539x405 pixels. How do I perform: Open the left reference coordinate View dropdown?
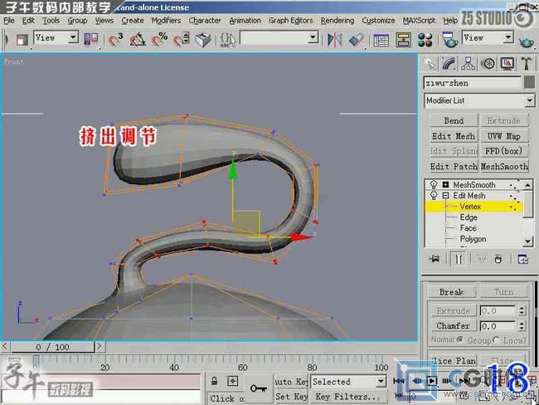73,37
